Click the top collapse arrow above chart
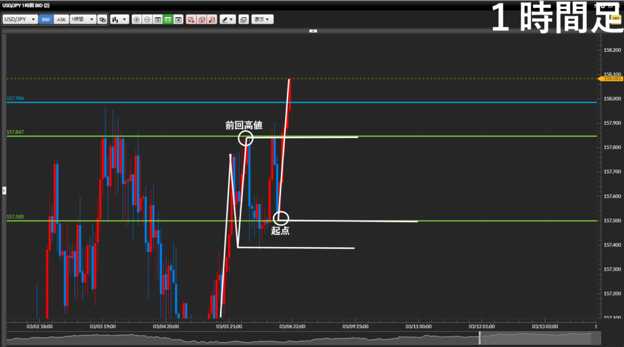This screenshot has width=624, height=347. click(312, 30)
